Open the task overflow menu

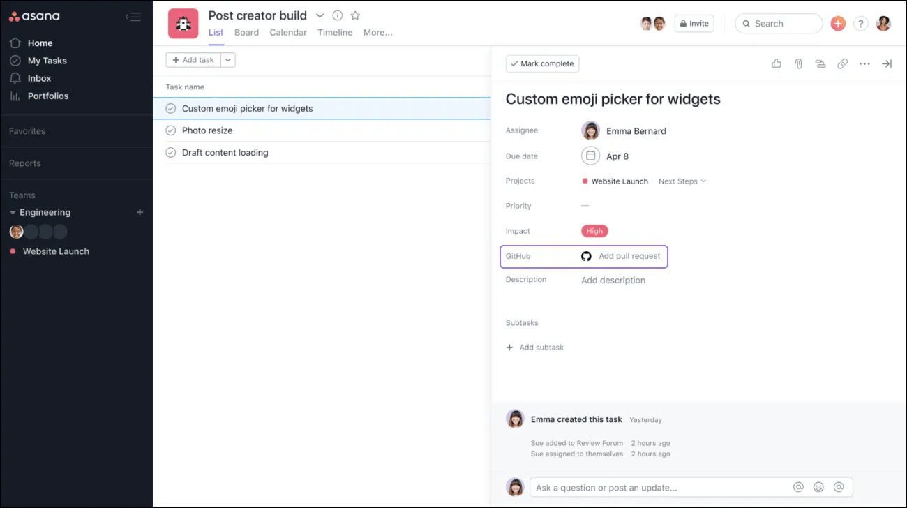(864, 63)
